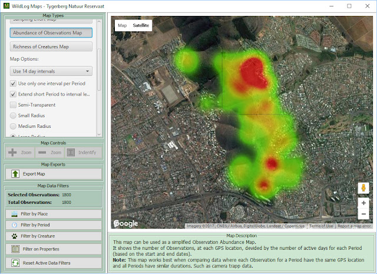Zoom out with Google map minus
Viewport: 377px width, 274px height.
coord(363,214)
